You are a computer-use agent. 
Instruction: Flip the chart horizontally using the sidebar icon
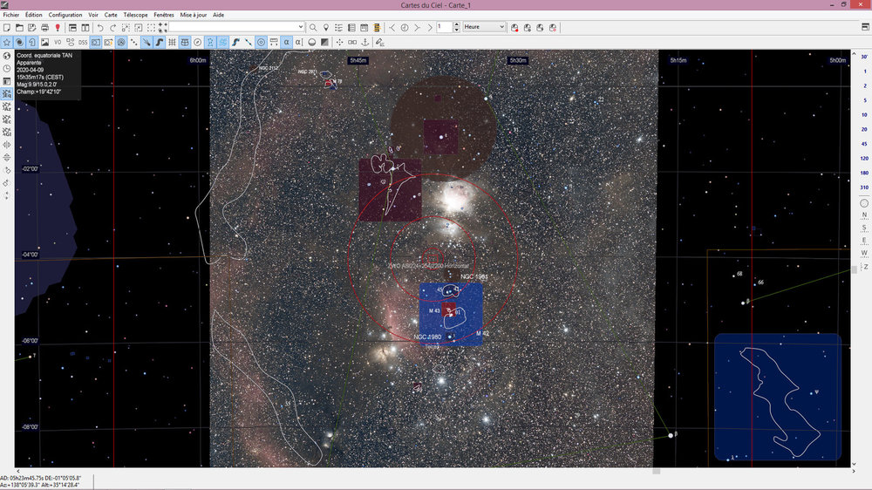click(7, 145)
